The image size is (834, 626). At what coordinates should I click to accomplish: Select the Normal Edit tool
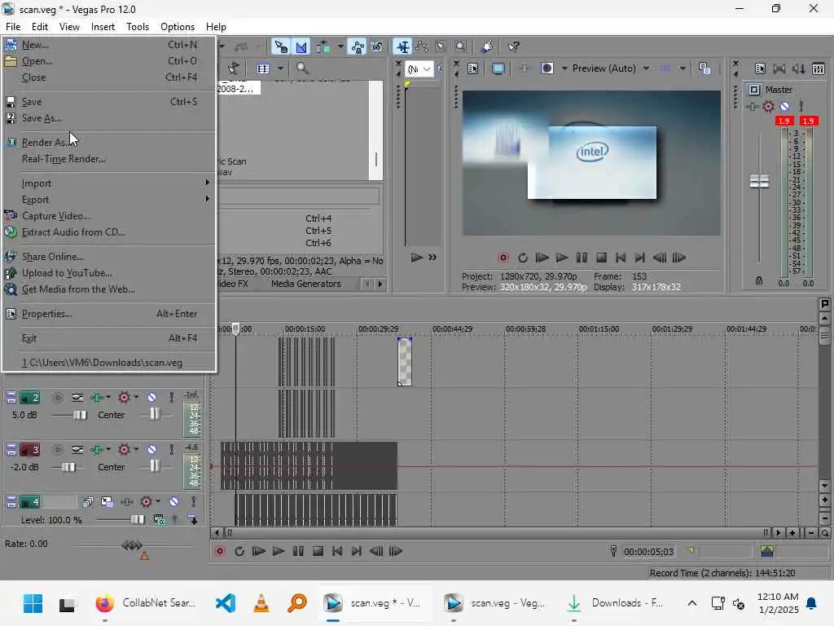pyautogui.click(x=402, y=46)
